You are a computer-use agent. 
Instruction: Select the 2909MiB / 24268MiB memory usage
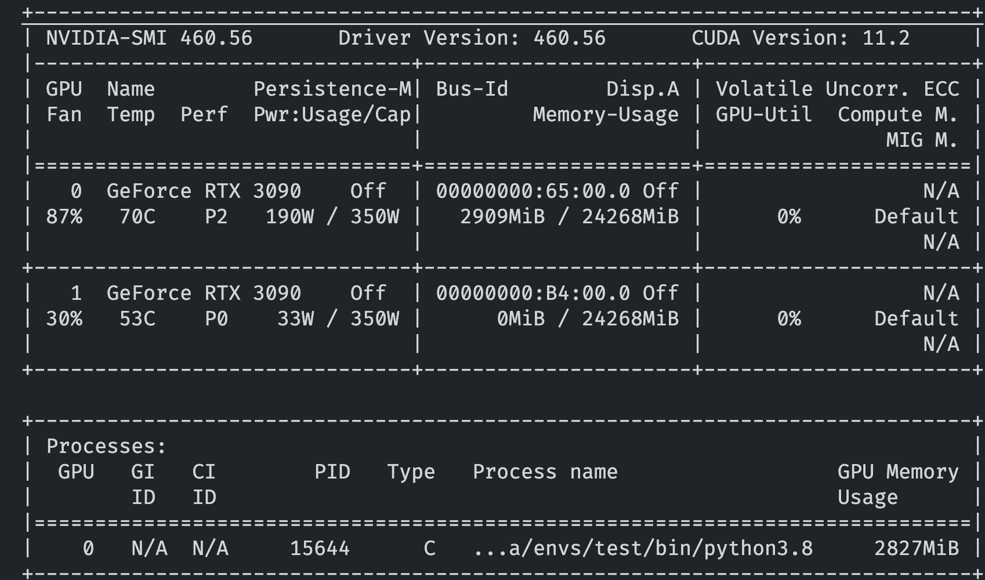(x=574, y=215)
